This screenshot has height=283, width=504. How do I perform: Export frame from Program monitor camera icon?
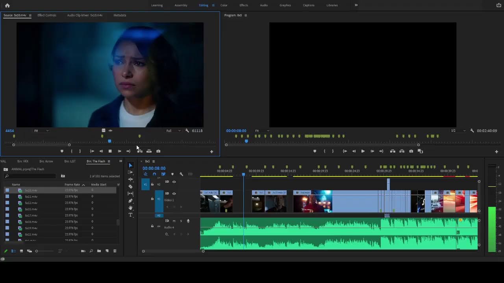coord(411,151)
